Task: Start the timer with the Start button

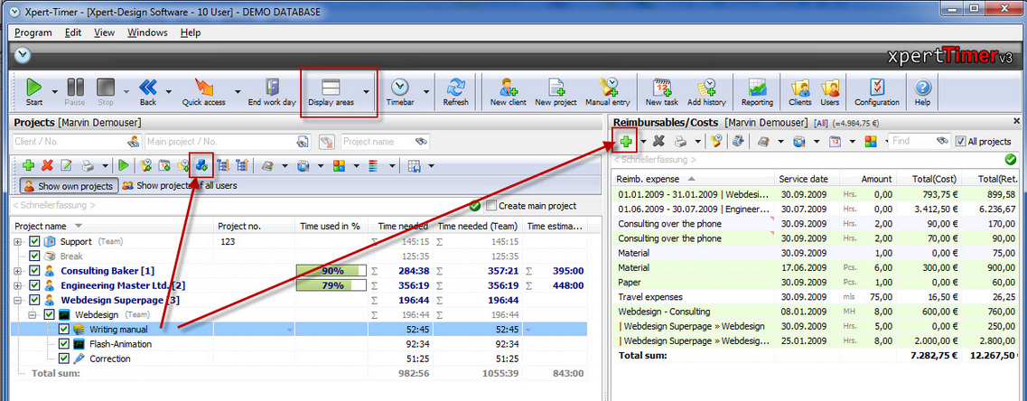Action: tap(34, 92)
